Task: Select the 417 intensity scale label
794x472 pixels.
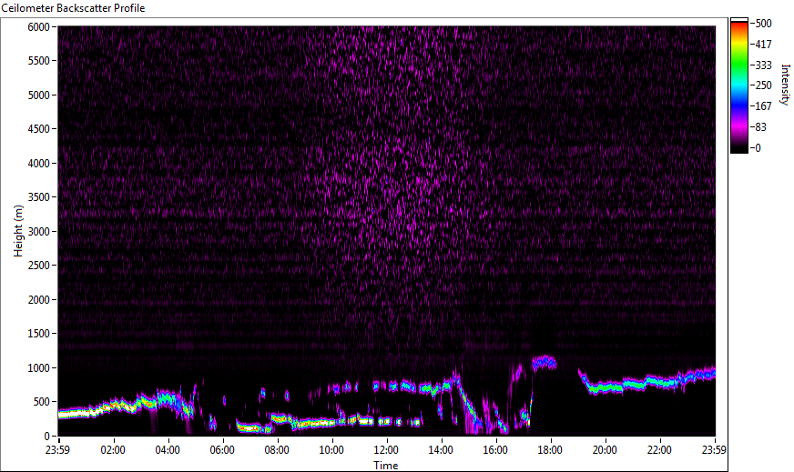Action: pos(763,44)
